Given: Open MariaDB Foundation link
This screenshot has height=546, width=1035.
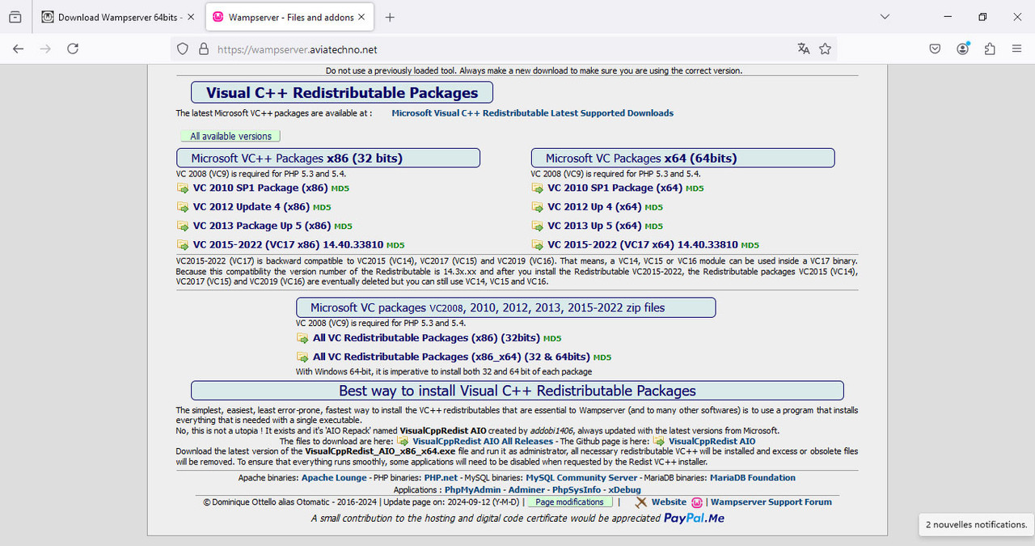Looking at the screenshot, I should click(753, 478).
